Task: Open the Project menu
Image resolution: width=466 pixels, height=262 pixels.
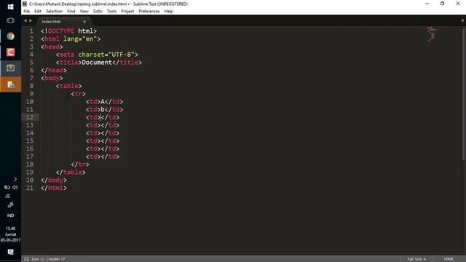Action: pos(127,12)
